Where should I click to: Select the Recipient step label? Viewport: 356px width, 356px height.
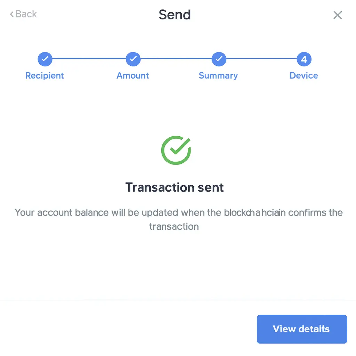[44, 75]
